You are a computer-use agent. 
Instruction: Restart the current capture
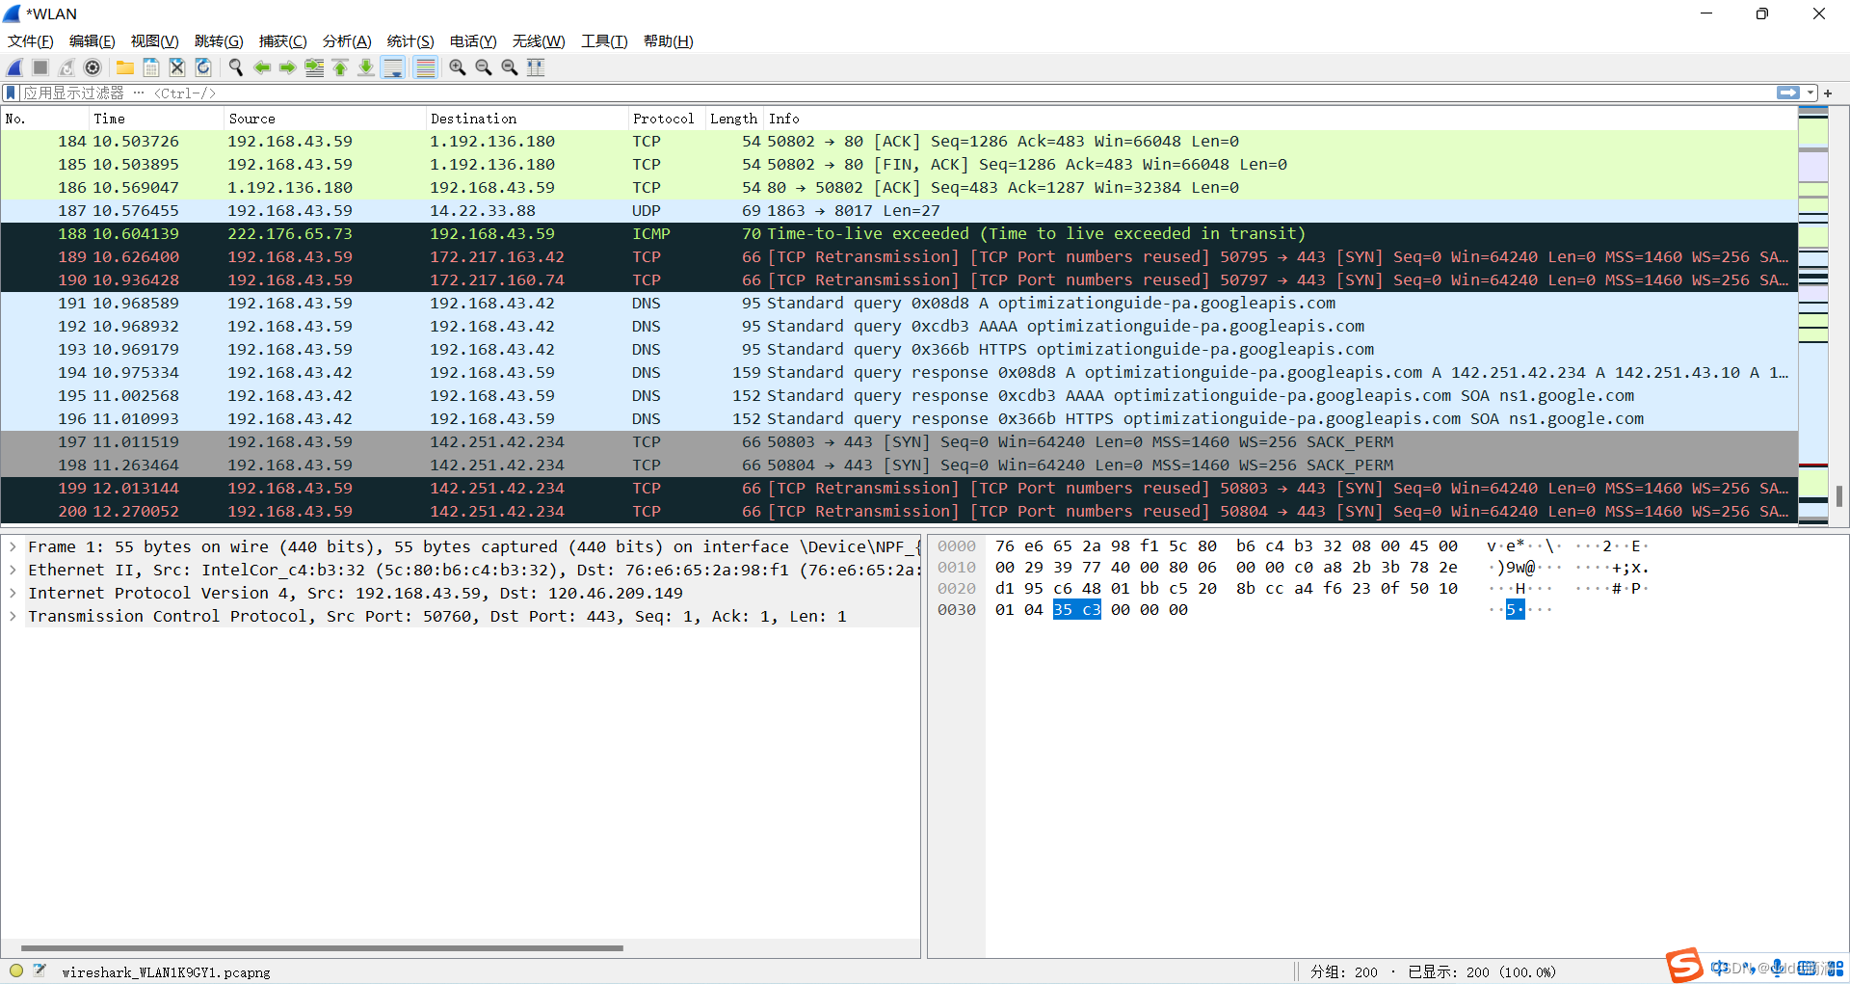66,67
